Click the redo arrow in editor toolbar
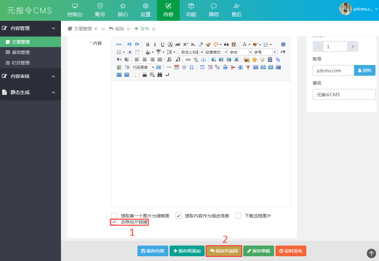Image resolution: width=379 pixels, height=261 pixels. point(137,44)
